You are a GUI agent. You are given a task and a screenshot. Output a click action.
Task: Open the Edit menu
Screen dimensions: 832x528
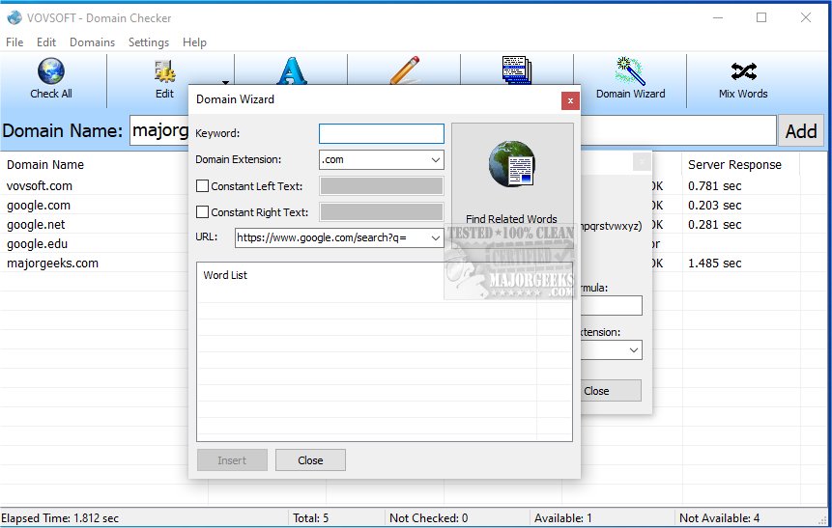(46, 42)
